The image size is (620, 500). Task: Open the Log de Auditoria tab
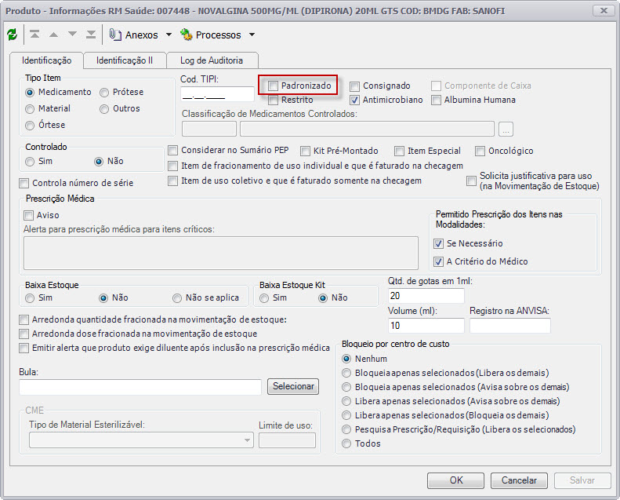[x=212, y=60]
